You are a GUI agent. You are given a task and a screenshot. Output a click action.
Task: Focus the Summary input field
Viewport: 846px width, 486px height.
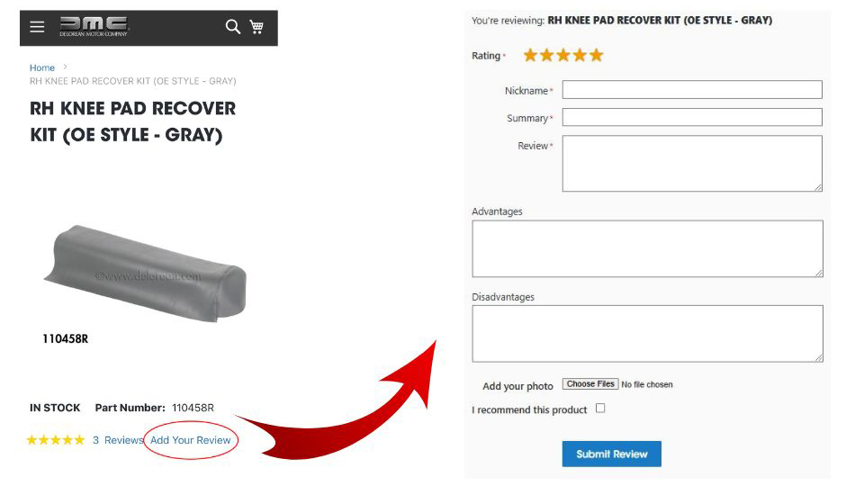coord(692,117)
